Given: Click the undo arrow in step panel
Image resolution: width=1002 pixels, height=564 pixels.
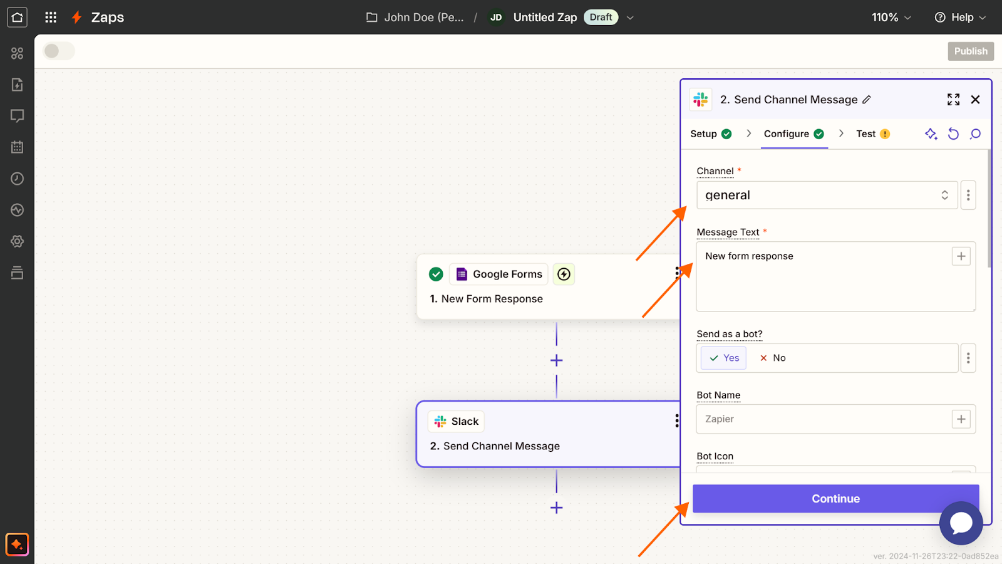Looking at the screenshot, I should click(953, 133).
